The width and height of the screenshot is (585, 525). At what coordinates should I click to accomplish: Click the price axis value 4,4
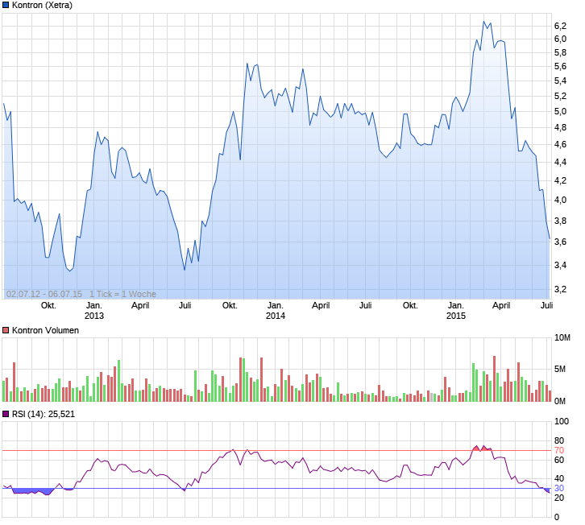point(560,162)
